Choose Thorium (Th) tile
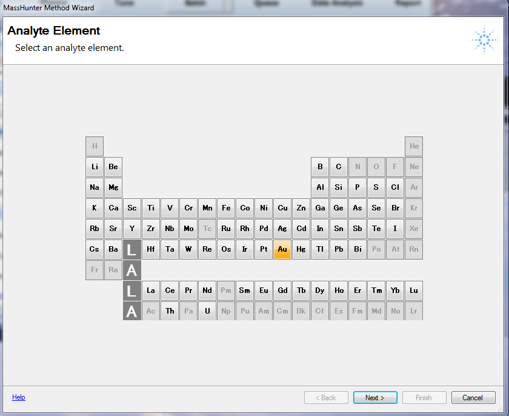509x416 pixels. pyautogui.click(x=170, y=311)
